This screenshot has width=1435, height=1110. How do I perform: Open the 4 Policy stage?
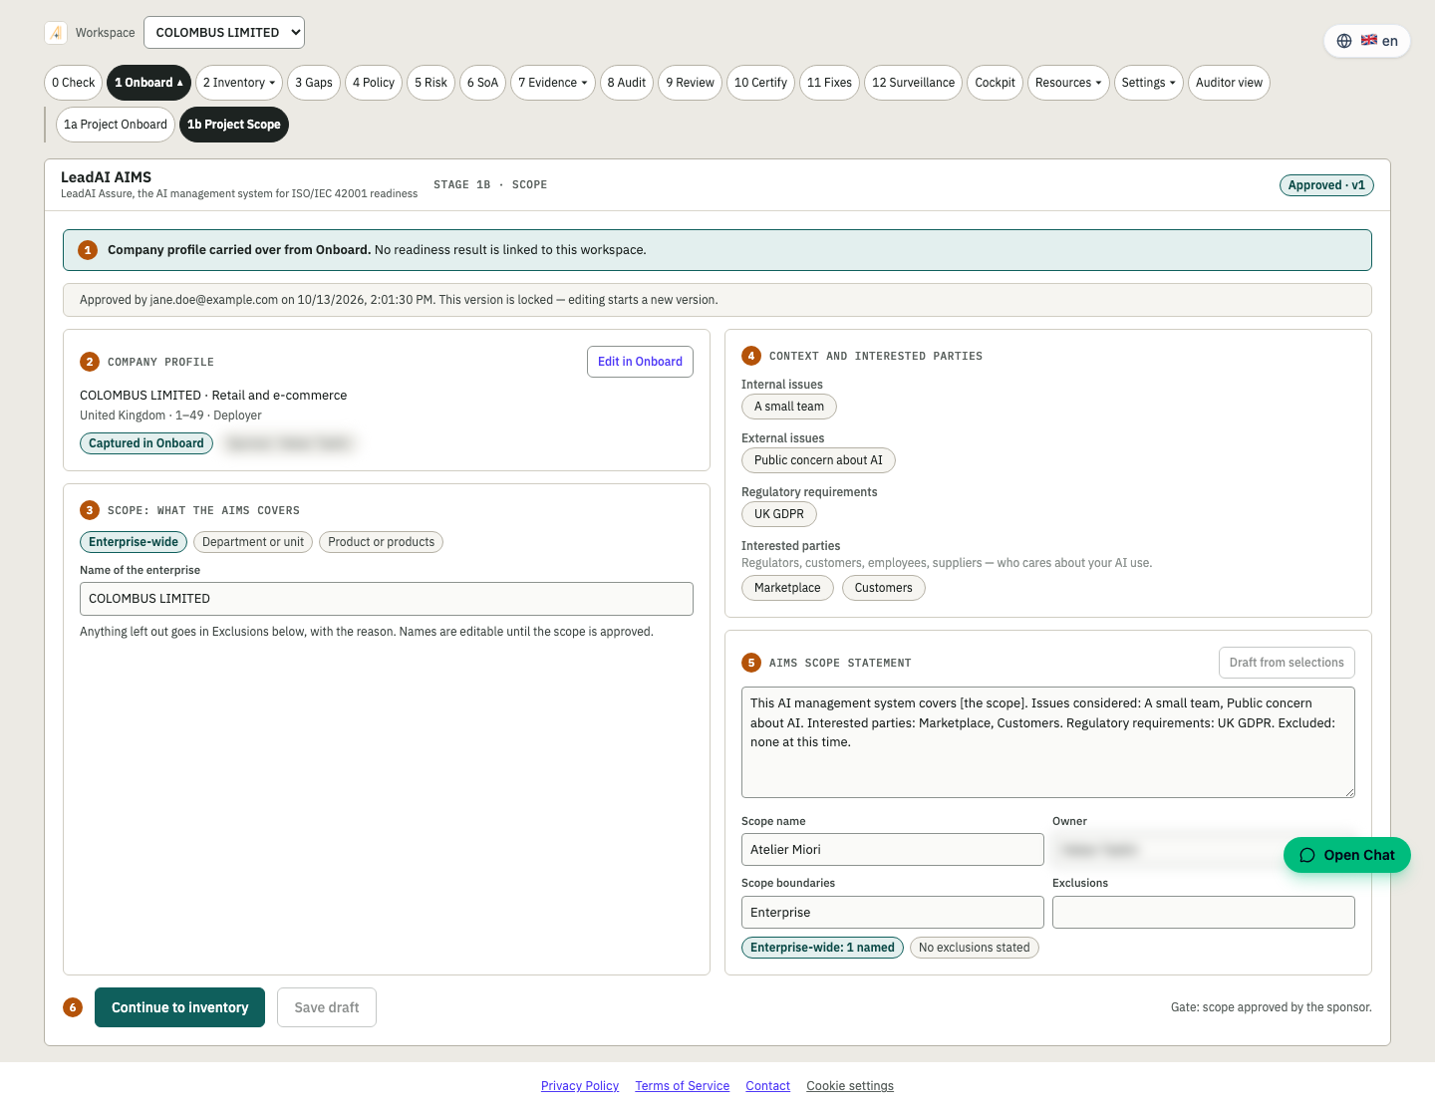coord(374,83)
